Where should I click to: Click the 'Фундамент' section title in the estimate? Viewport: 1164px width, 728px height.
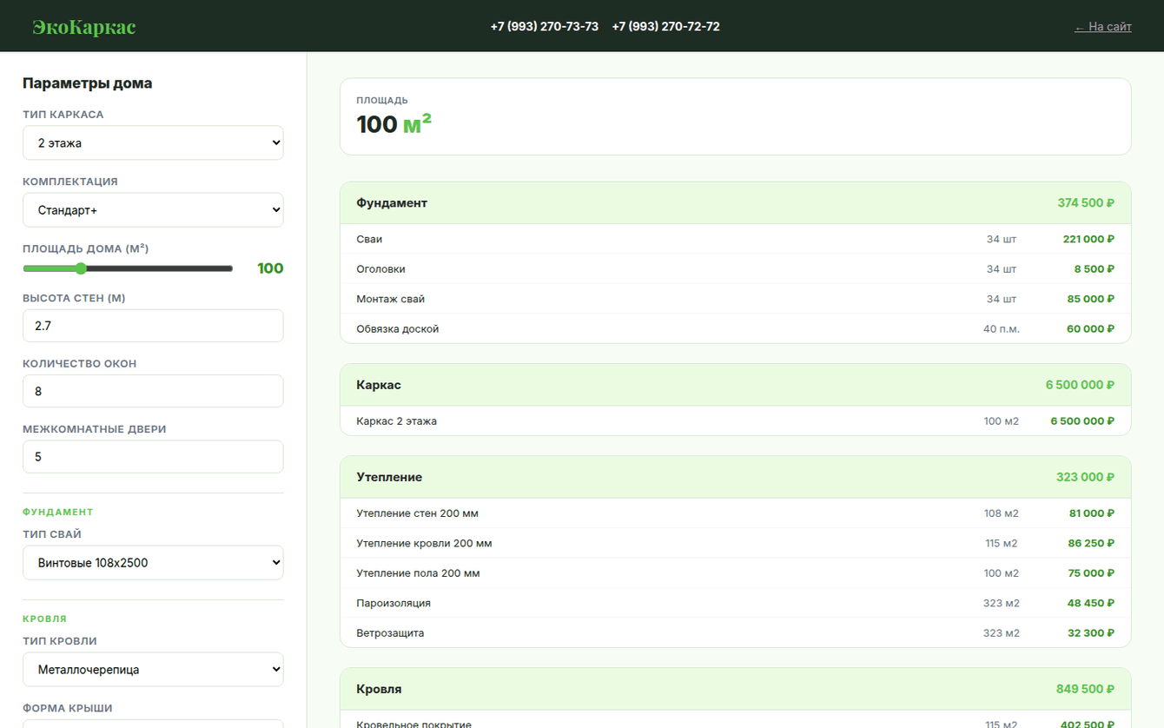(x=392, y=203)
